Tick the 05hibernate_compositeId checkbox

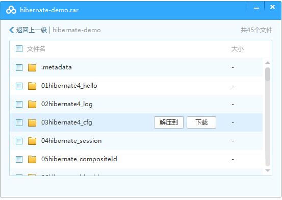pos(19,160)
